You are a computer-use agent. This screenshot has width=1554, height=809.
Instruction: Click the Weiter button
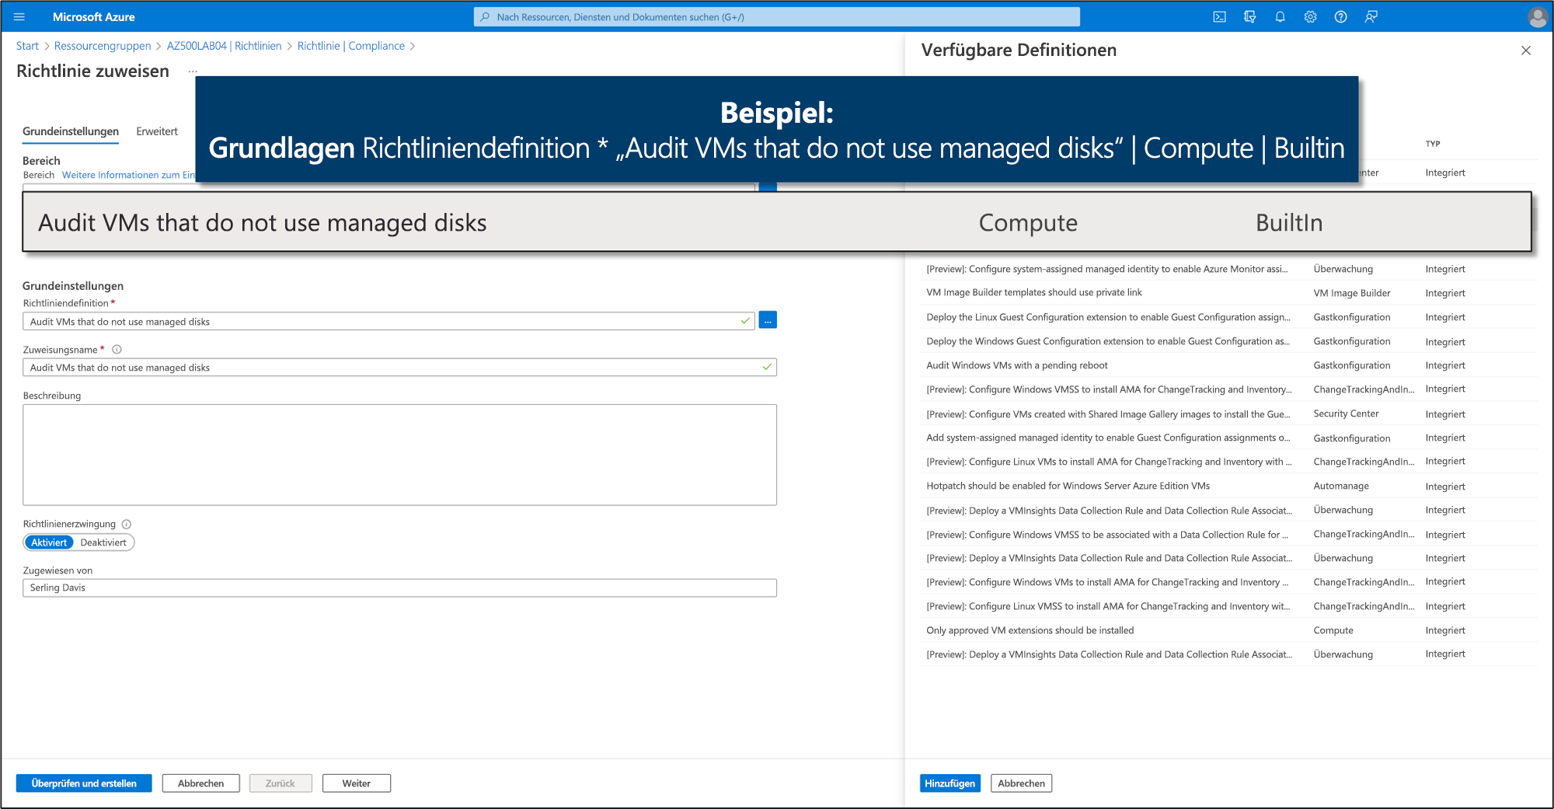[357, 783]
